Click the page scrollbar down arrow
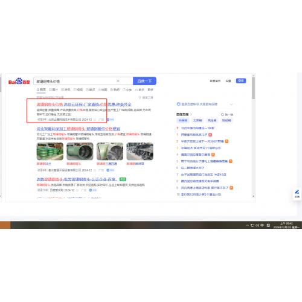 (253, 196)
